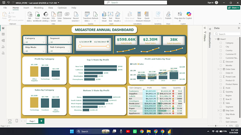Check the Category field box

tap(221, 43)
